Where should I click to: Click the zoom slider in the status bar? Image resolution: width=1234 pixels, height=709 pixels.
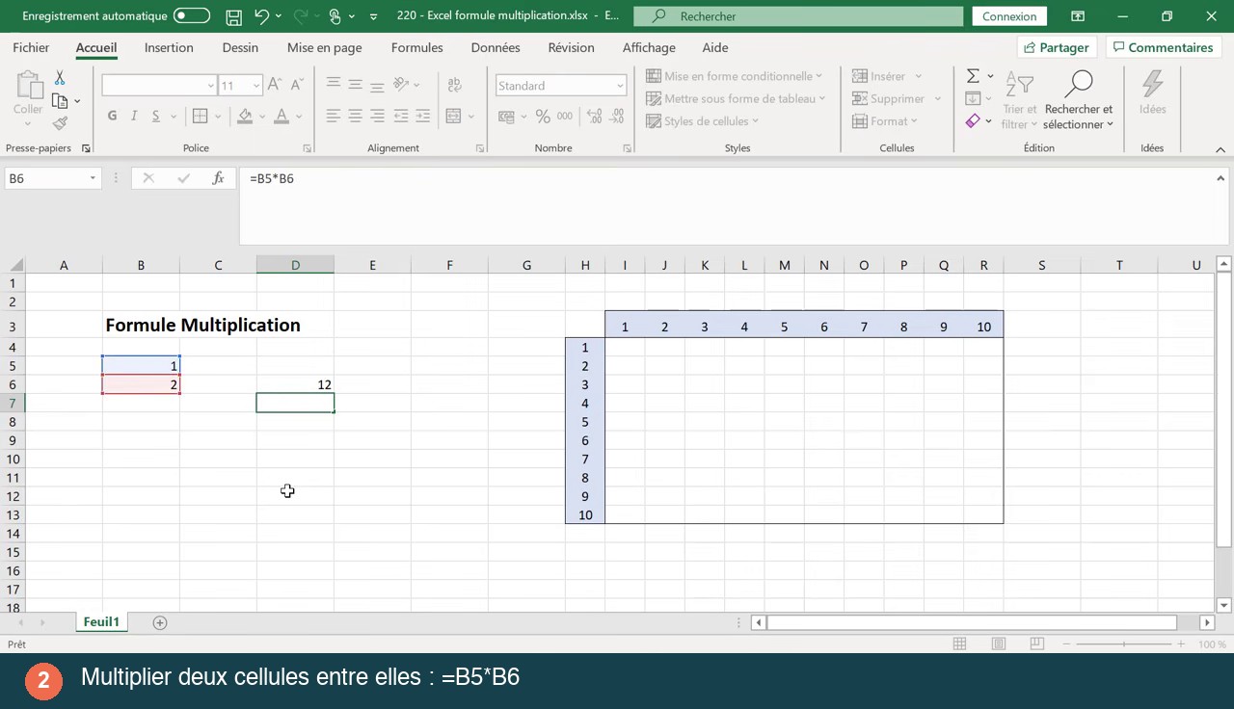[x=1124, y=643]
